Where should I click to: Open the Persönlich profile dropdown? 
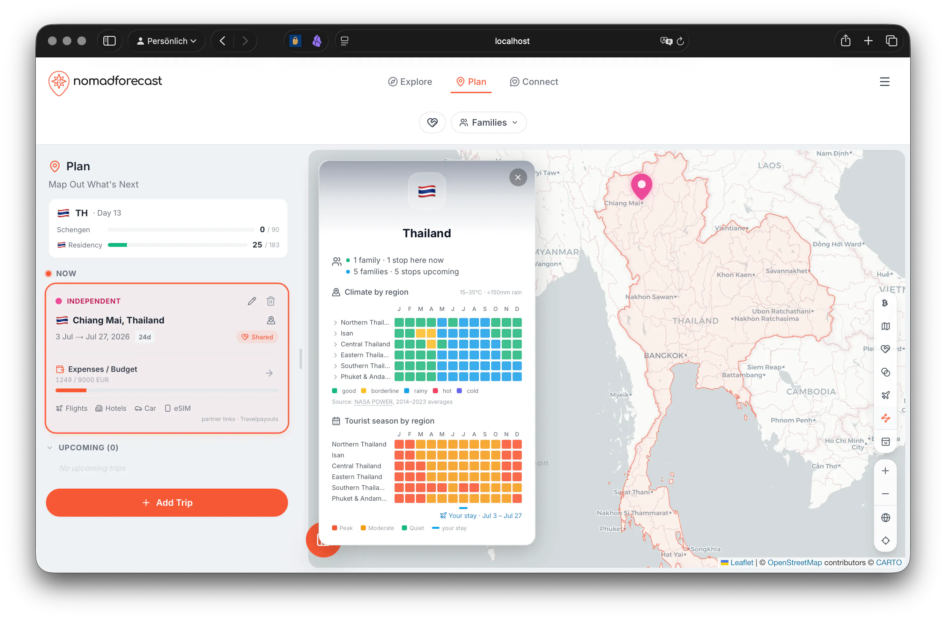click(x=166, y=41)
